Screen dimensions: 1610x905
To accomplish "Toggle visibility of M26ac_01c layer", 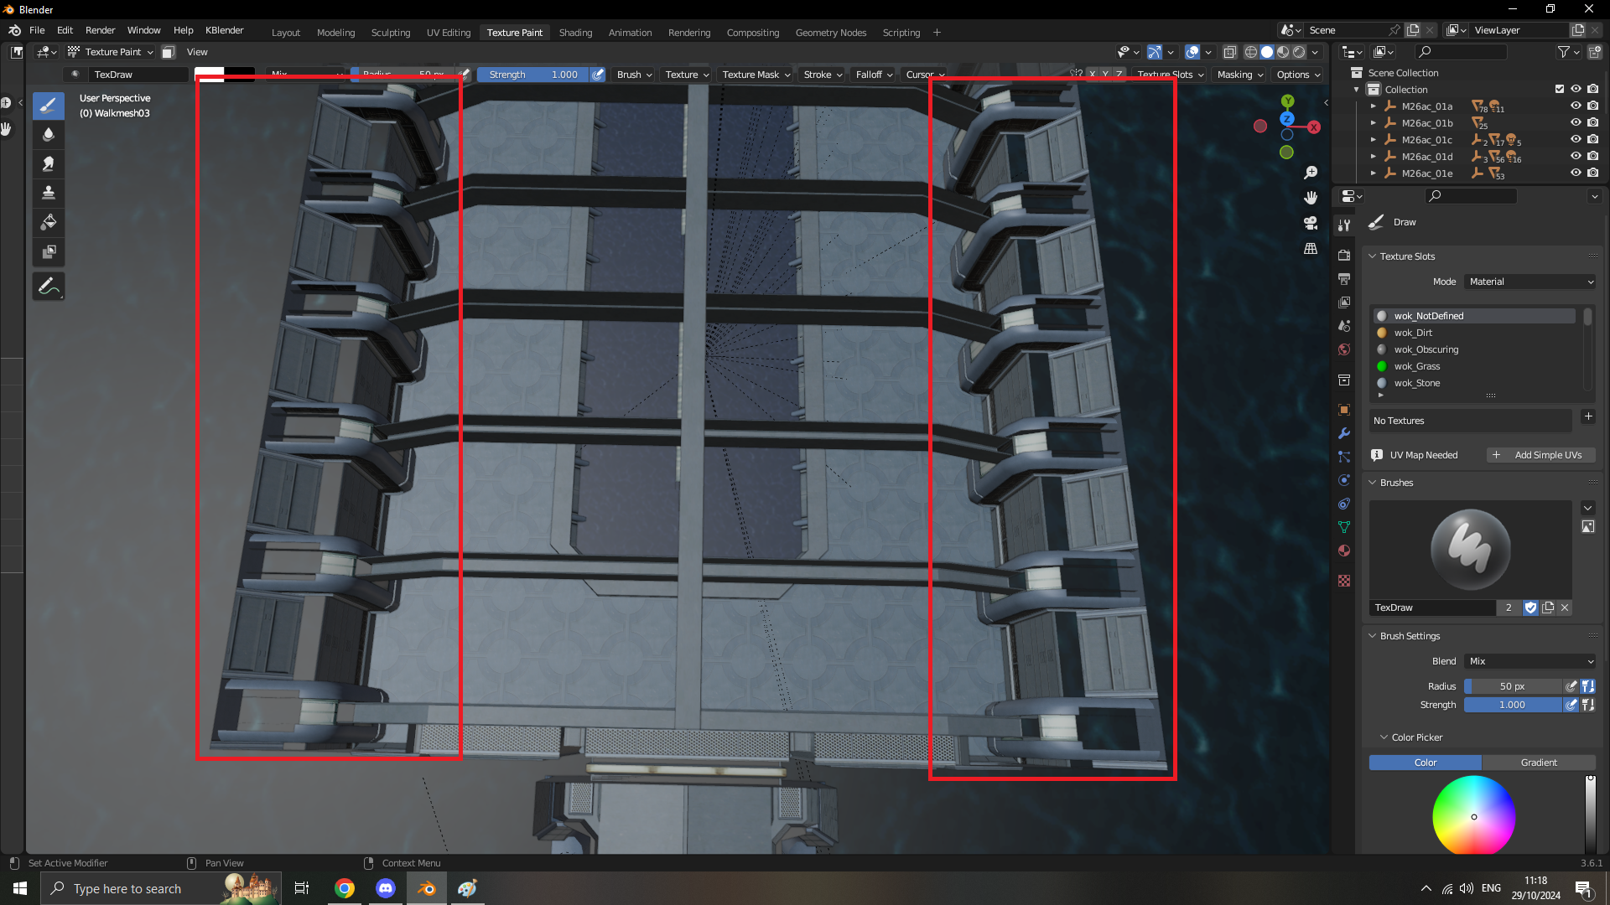I will (1573, 139).
